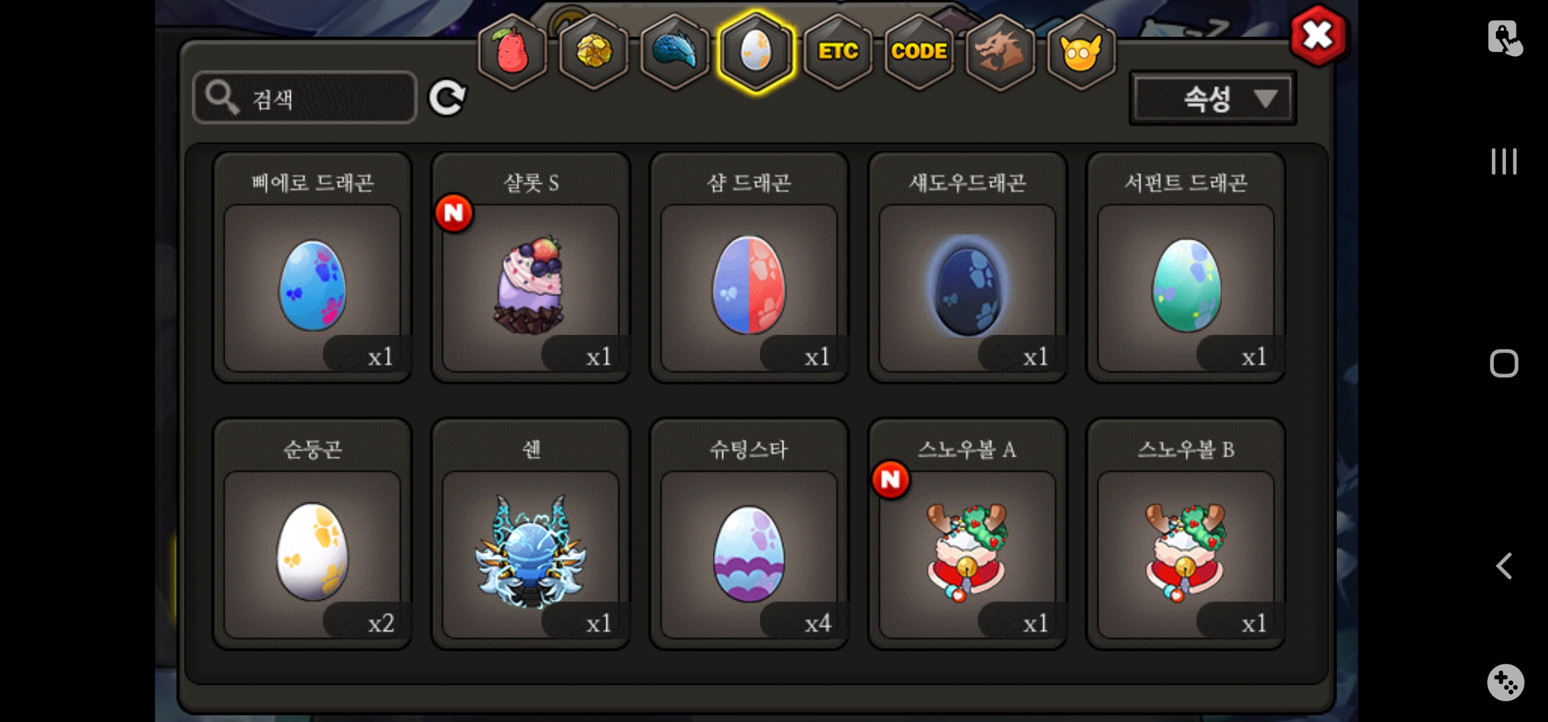
Task: Expand the 속성 sort dropdown
Action: [x=1212, y=99]
